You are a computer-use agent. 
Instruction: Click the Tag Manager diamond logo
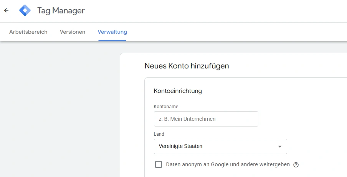(x=25, y=10)
